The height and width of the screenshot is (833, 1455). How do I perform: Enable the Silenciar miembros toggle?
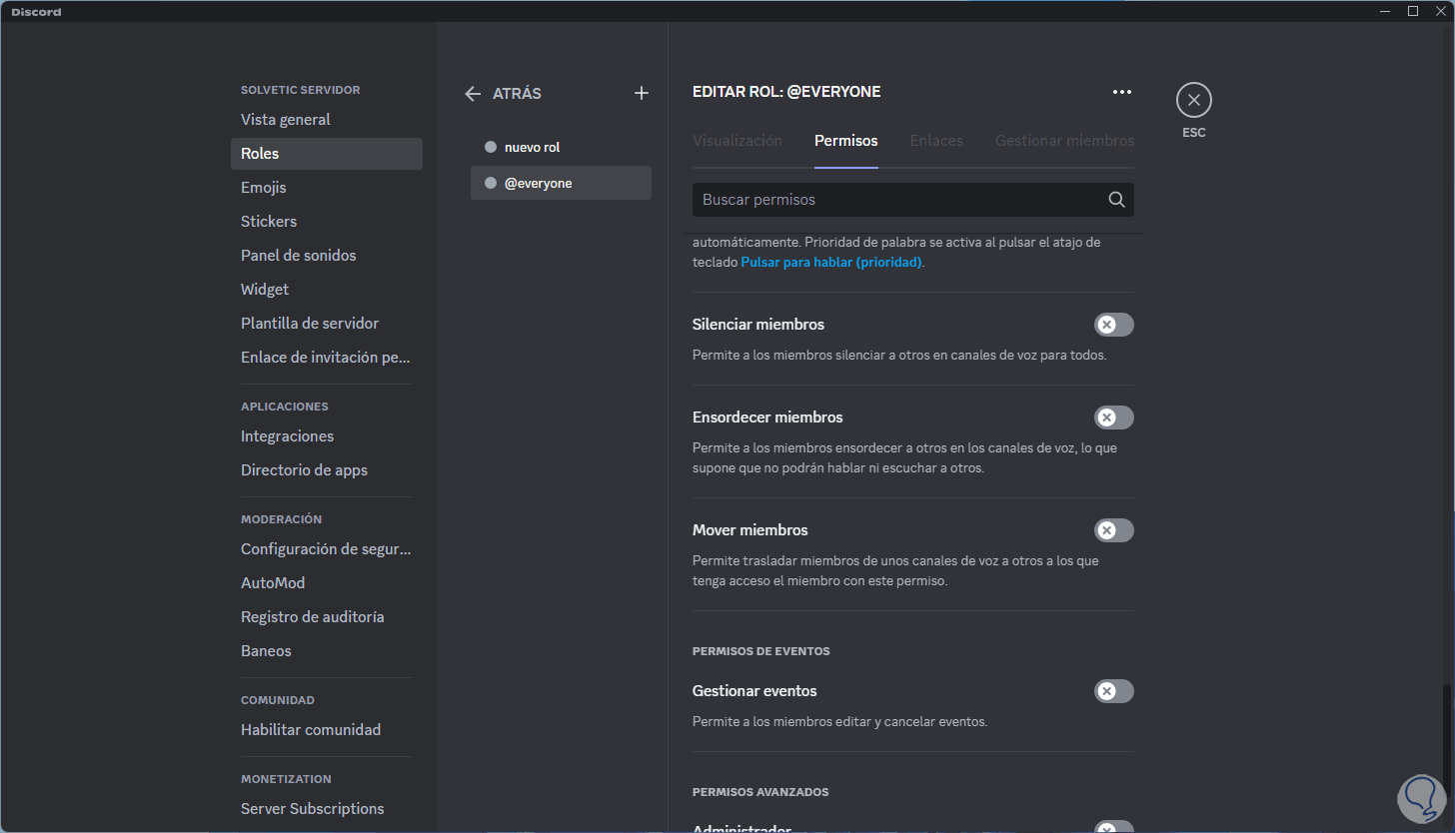[1113, 325]
